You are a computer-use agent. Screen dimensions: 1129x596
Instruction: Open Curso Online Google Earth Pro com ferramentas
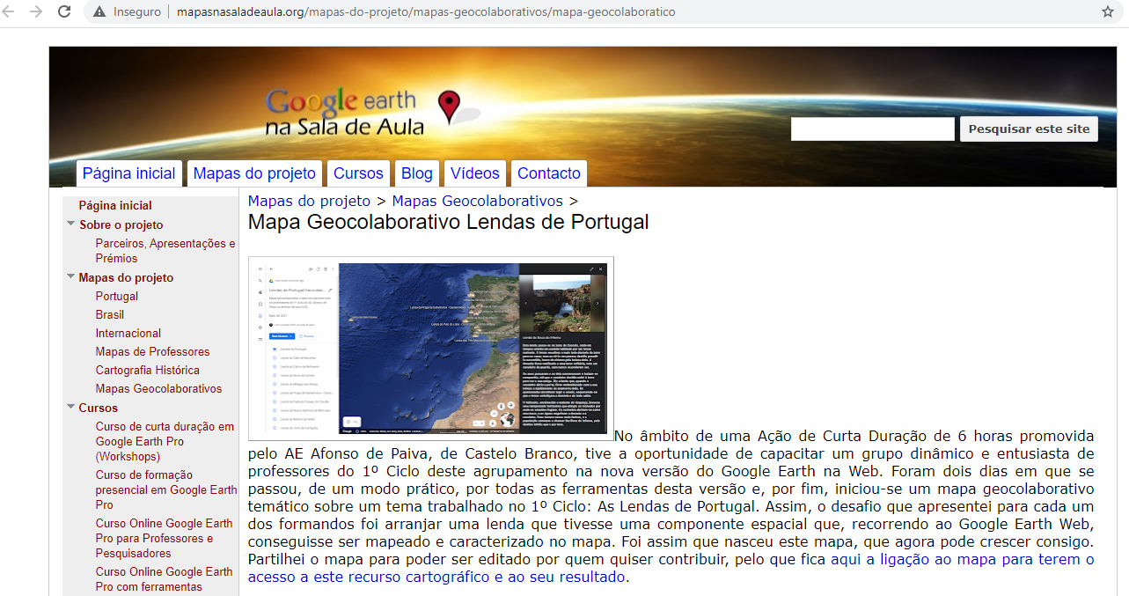[x=165, y=578]
